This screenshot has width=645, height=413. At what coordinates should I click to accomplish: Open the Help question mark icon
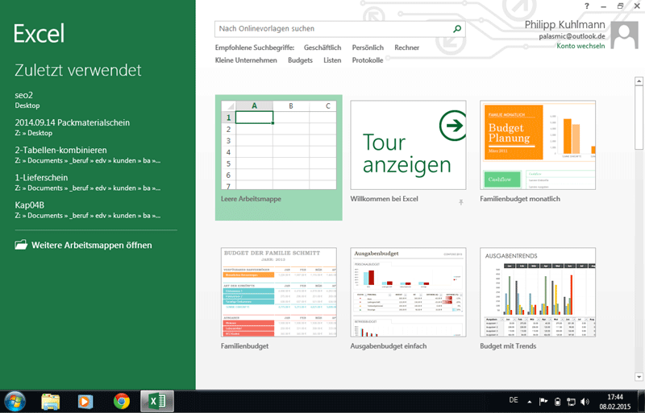pyautogui.click(x=587, y=6)
